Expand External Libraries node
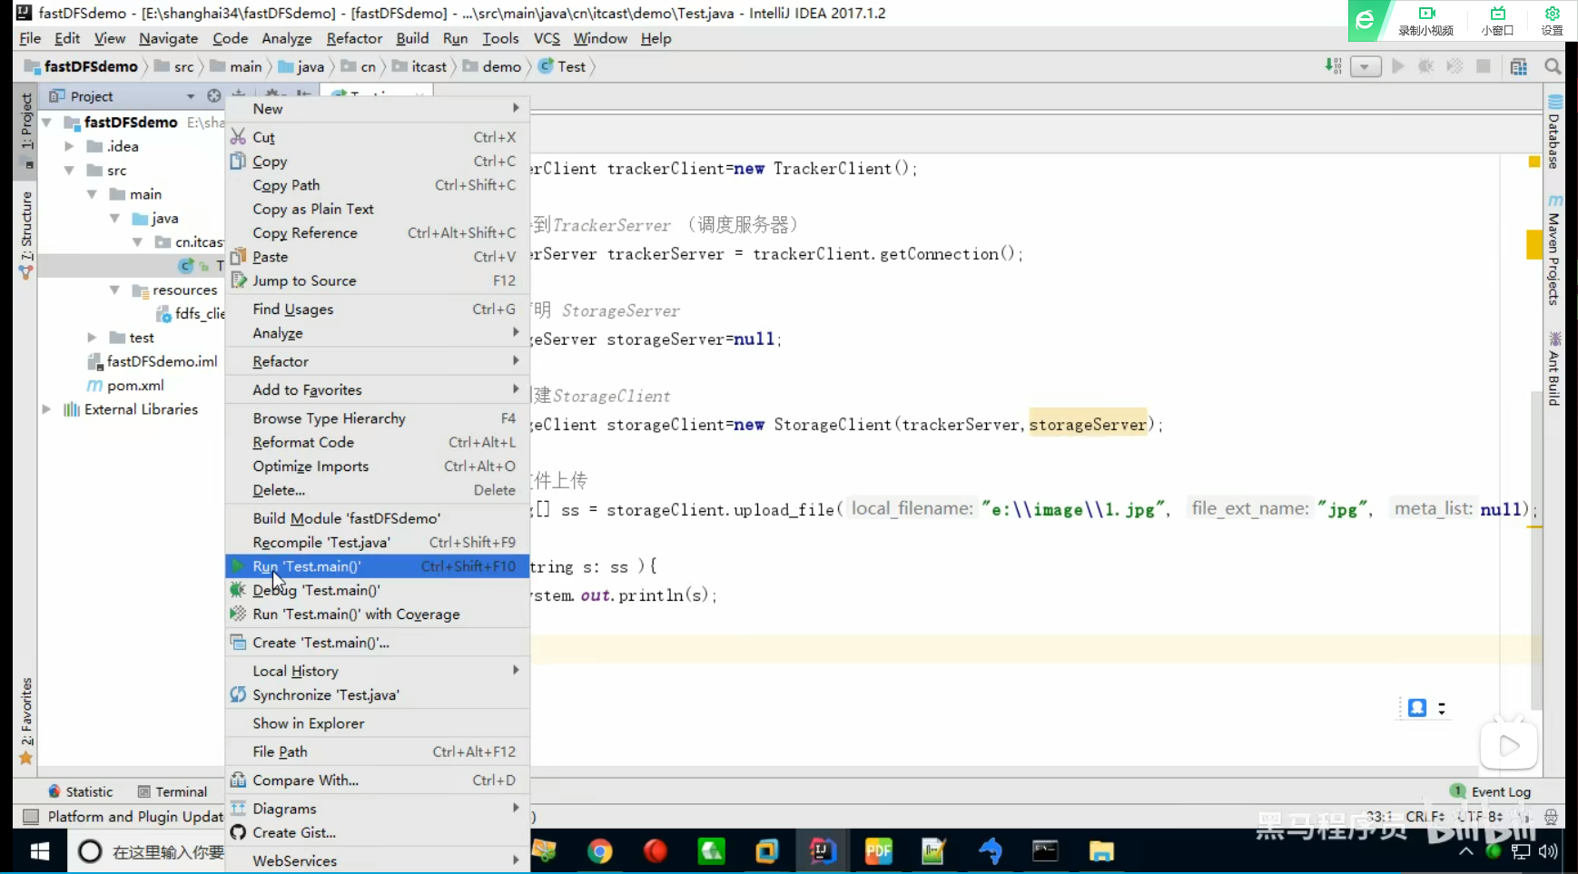Screen dimensions: 1578x874 [46, 409]
